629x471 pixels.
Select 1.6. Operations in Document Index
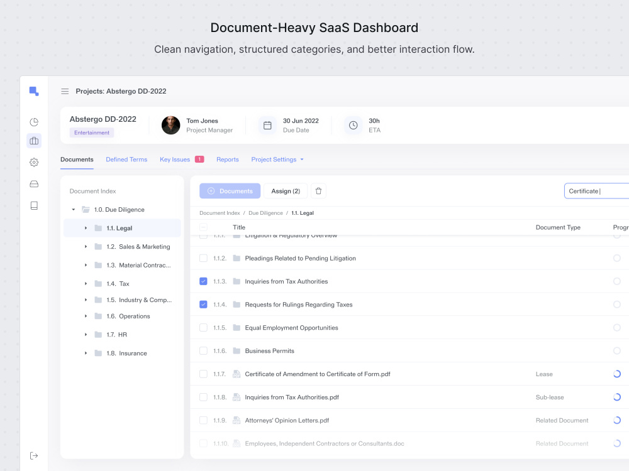[123, 316]
